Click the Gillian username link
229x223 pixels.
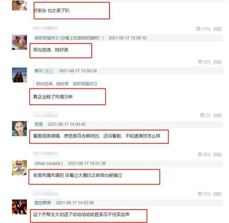pyautogui.click(x=40, y=163)
